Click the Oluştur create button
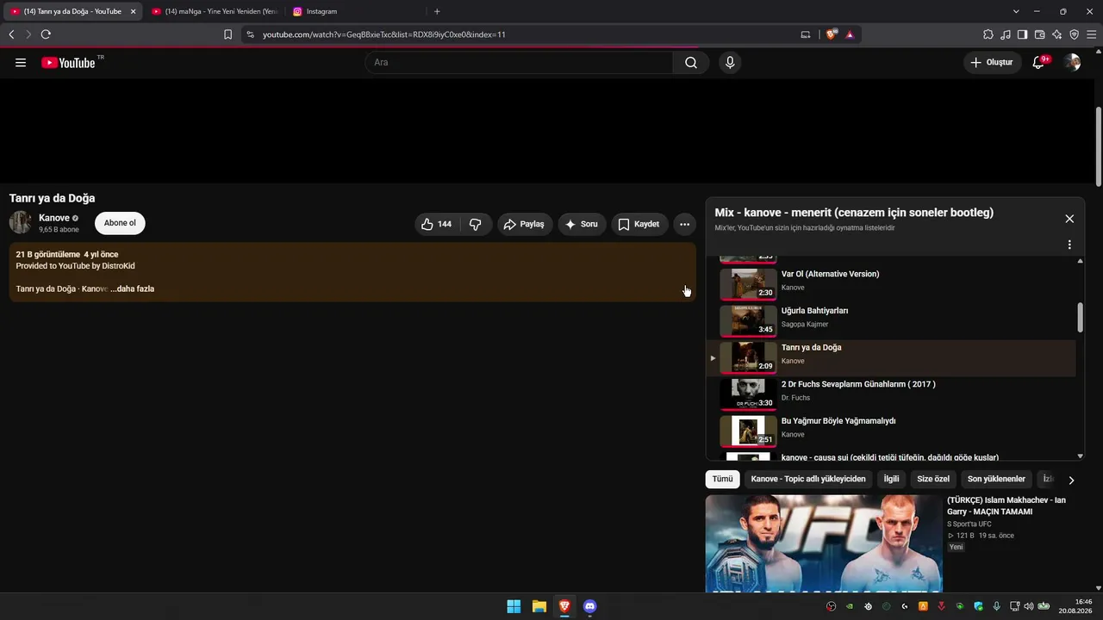 pos(992,62)
